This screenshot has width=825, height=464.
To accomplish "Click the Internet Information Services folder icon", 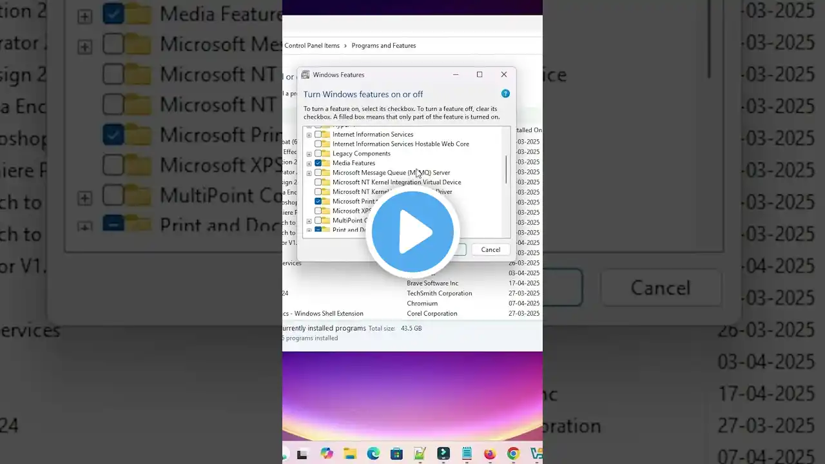I will [326, 135].
